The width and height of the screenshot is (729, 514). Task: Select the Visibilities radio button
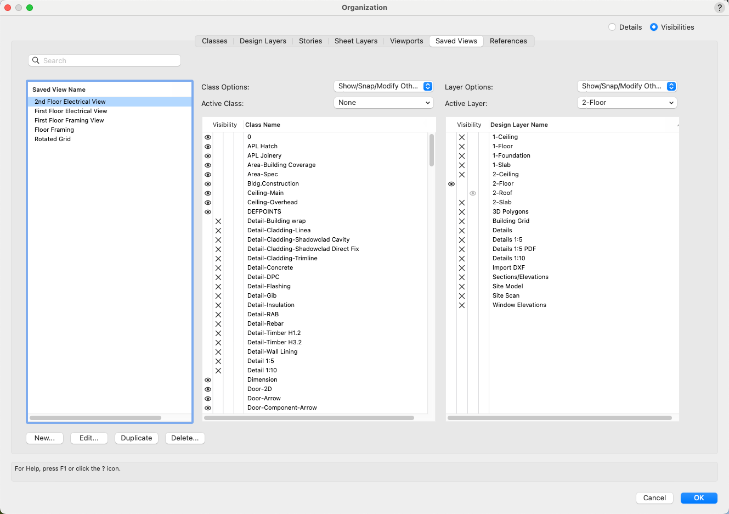pyautogui.click(x=654, y=27)
